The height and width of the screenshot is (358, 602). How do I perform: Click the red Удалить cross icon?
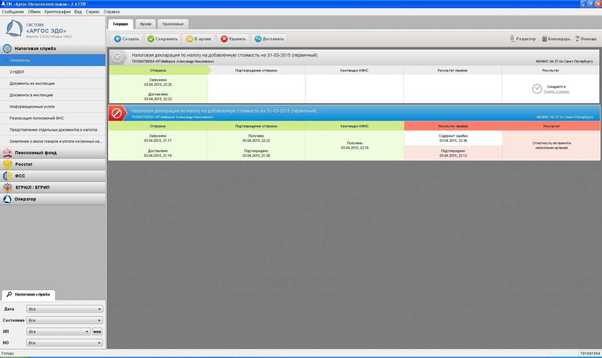(224, 39)
